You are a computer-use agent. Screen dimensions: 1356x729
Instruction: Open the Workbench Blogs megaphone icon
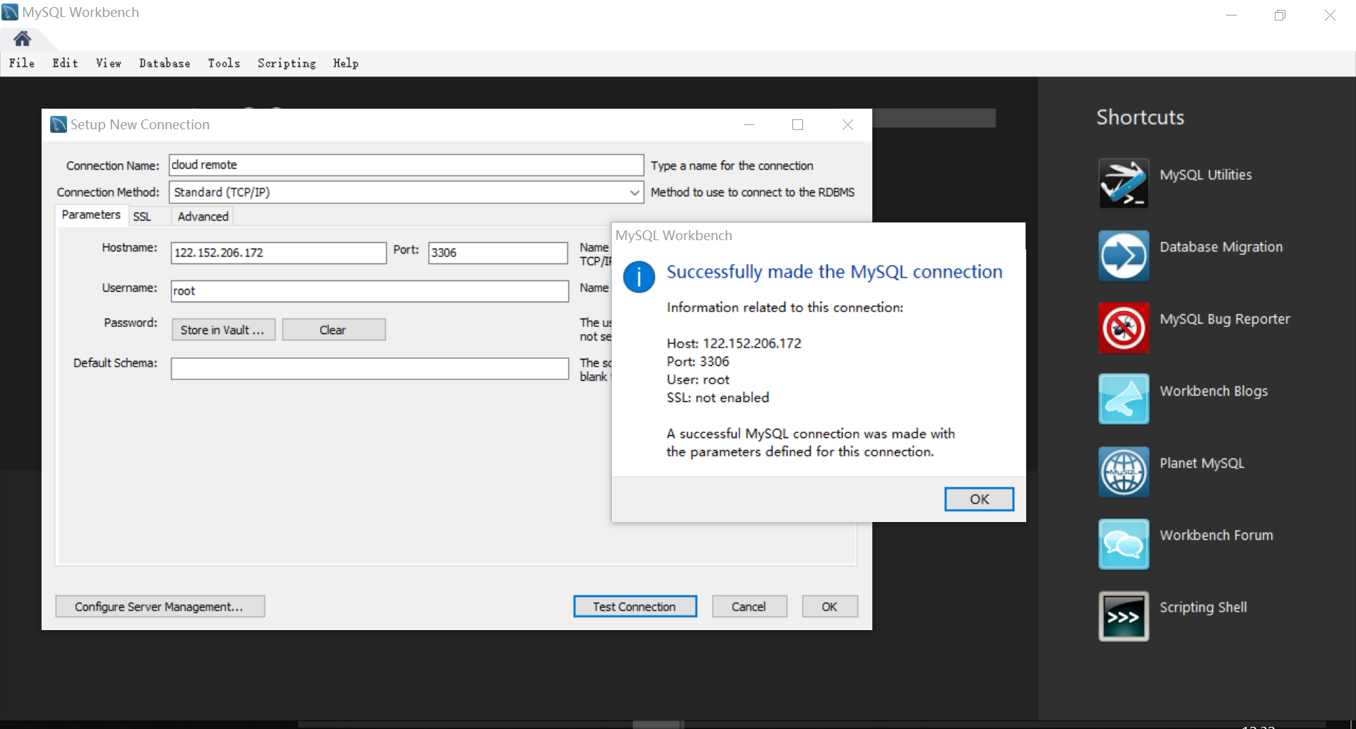[1123, 399]
